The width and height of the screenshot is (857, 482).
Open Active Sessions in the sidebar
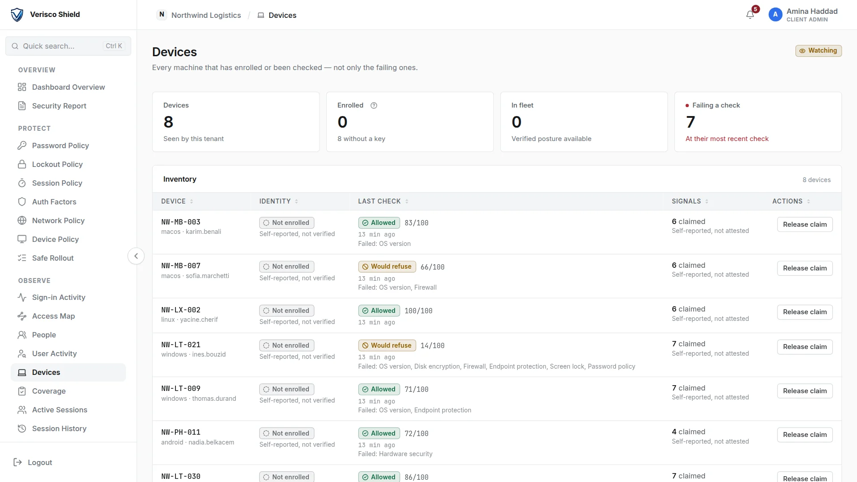[x=68, y=410]
